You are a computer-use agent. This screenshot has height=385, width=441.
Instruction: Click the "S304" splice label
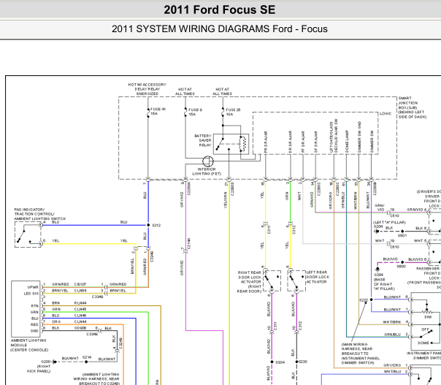[280, 362]
